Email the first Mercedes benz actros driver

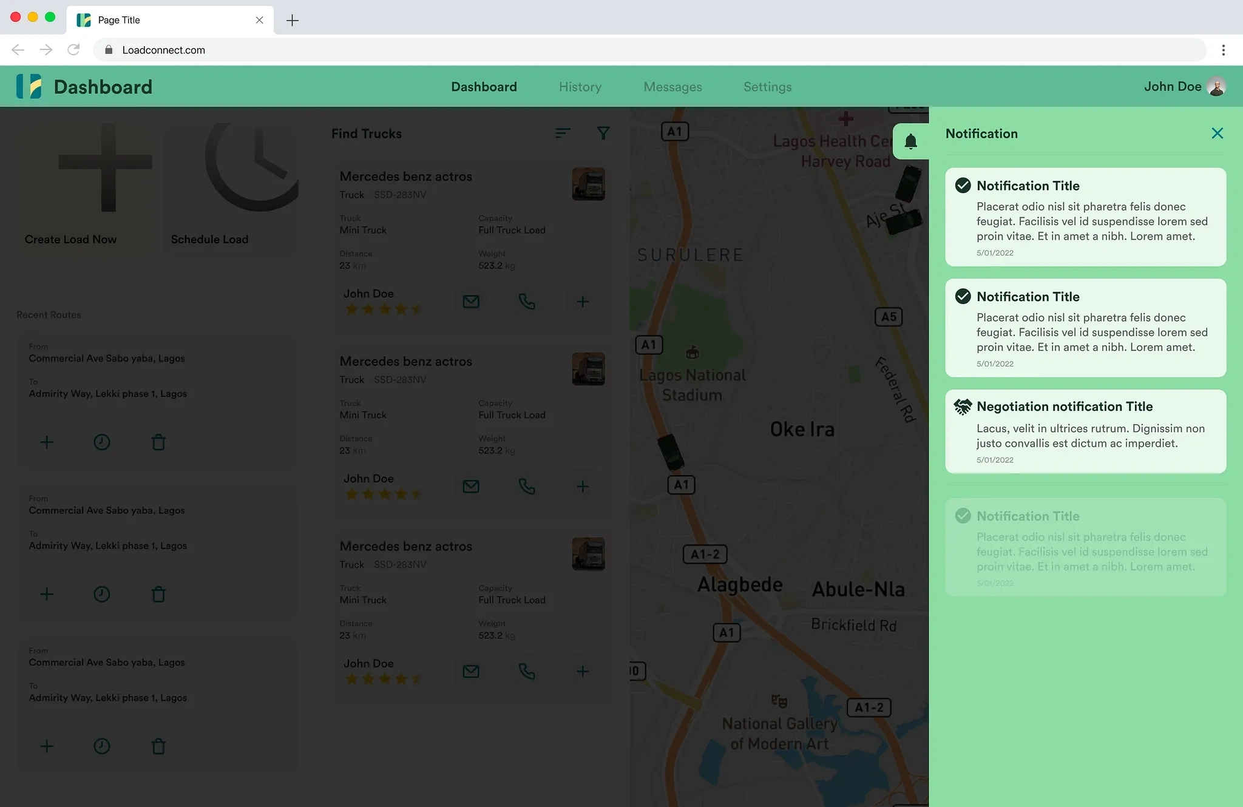coord(471,302)
